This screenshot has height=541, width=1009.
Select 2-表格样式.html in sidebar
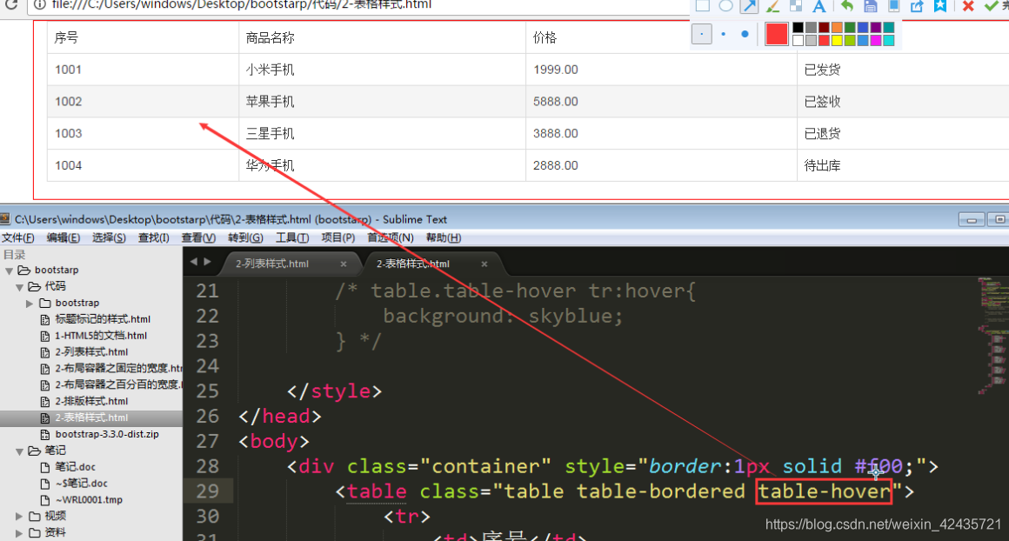pyautogui.click(x=91, y=417)
